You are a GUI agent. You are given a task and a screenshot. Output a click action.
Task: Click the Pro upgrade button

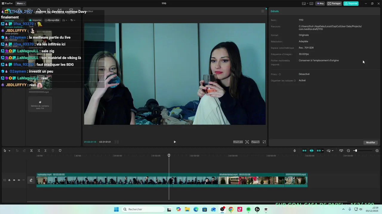click(321, 4)
